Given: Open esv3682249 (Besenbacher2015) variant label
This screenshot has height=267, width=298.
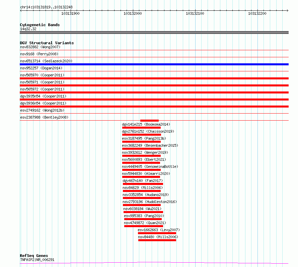Looking at the screenshot, I should tap(150, 145).
